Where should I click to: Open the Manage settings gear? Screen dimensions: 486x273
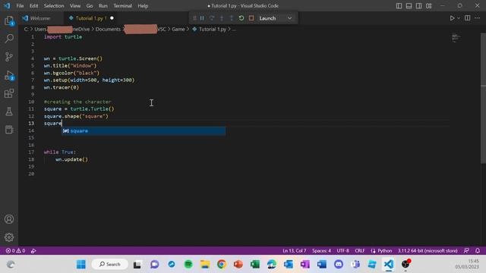tap(9, 237)
